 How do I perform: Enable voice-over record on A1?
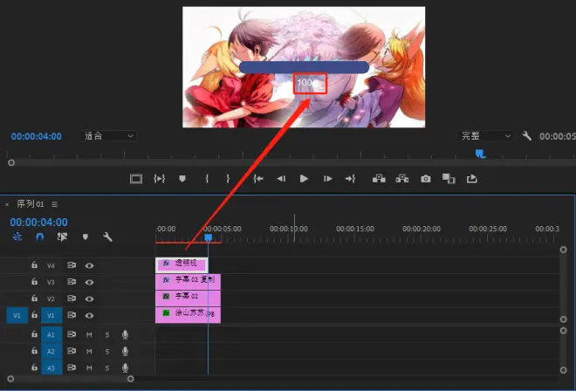pos(126,334)
